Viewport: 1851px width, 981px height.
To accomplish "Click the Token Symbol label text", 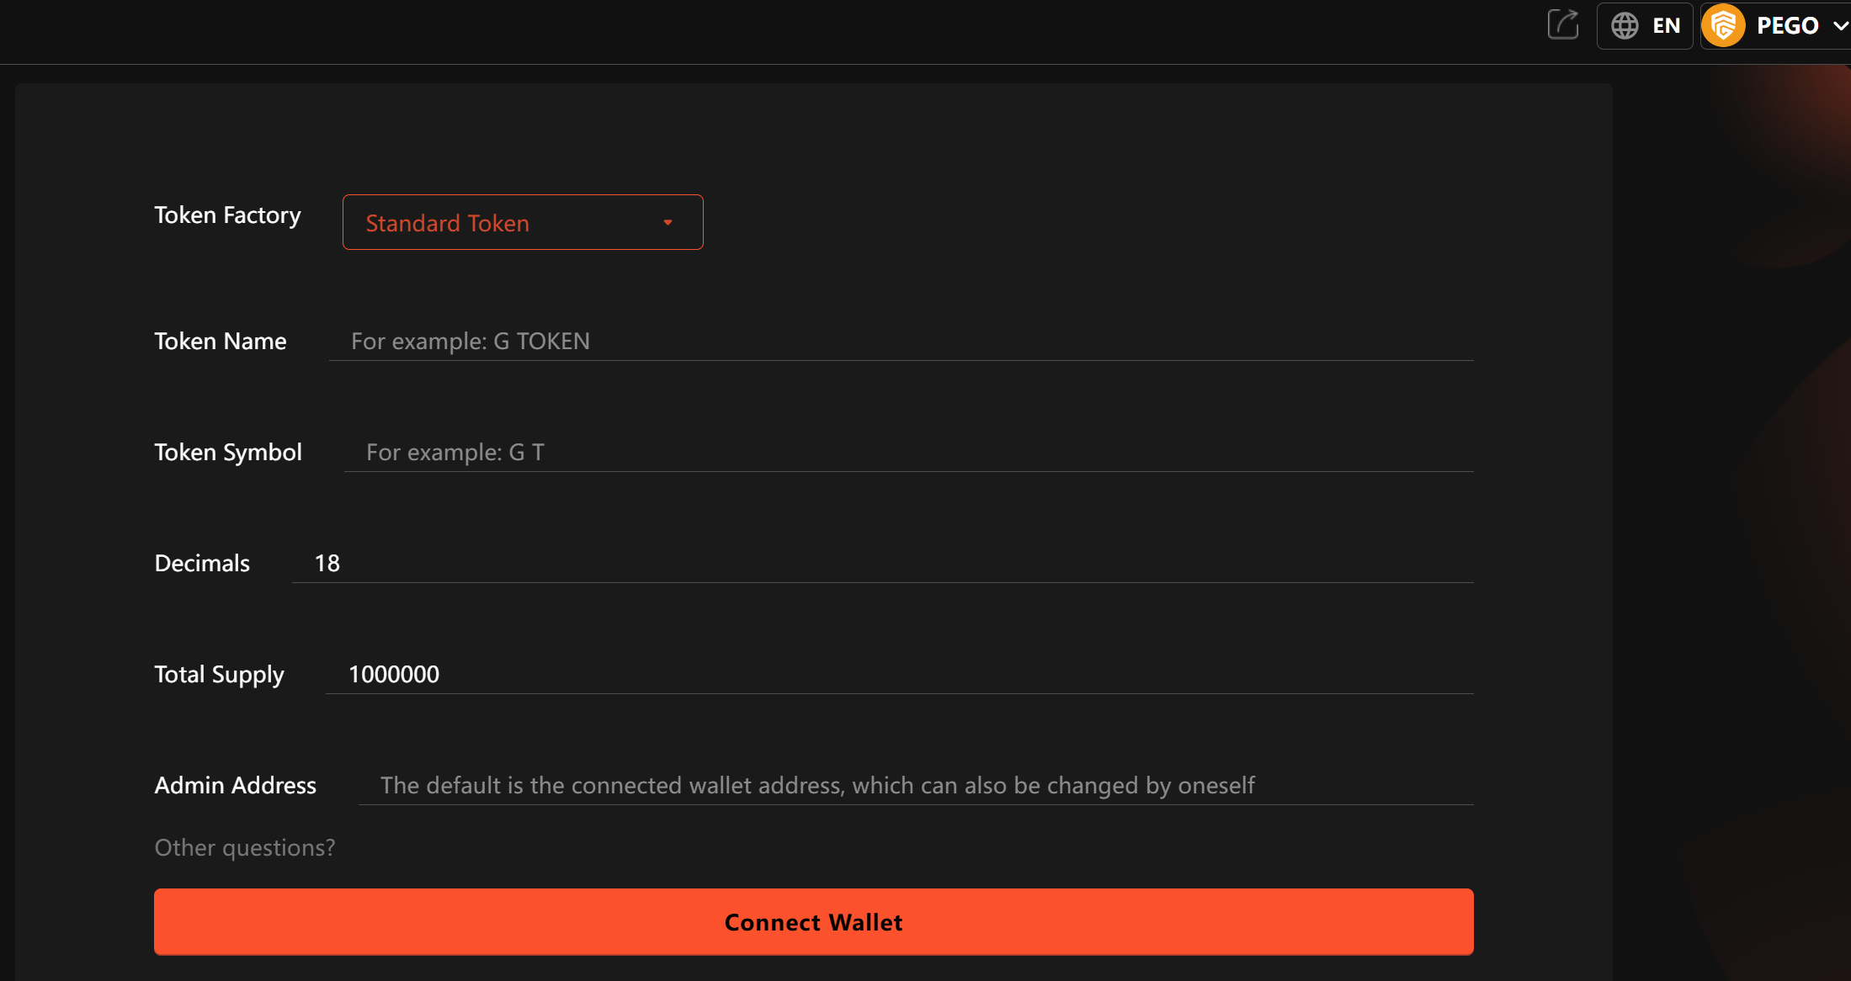I will coord(228,453).
